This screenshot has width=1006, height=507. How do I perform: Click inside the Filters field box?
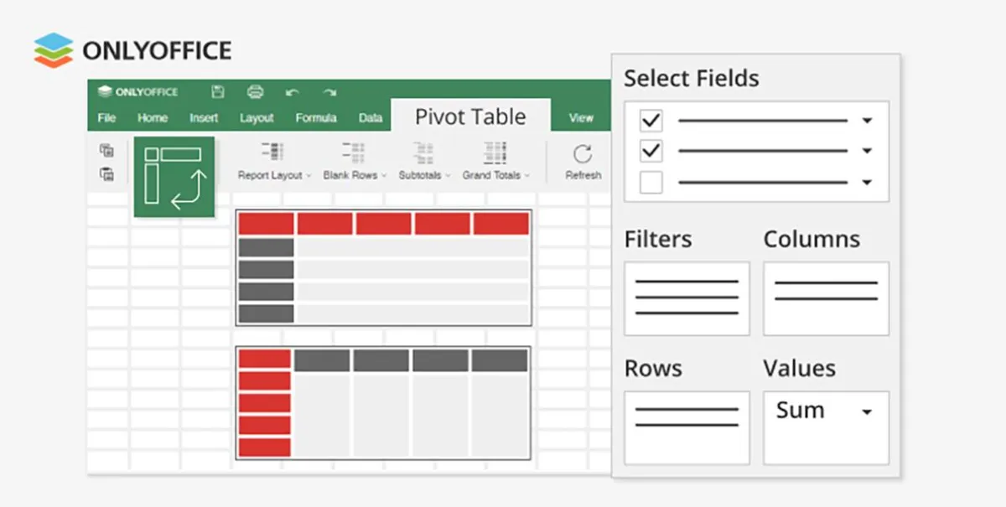click(687, 298)
